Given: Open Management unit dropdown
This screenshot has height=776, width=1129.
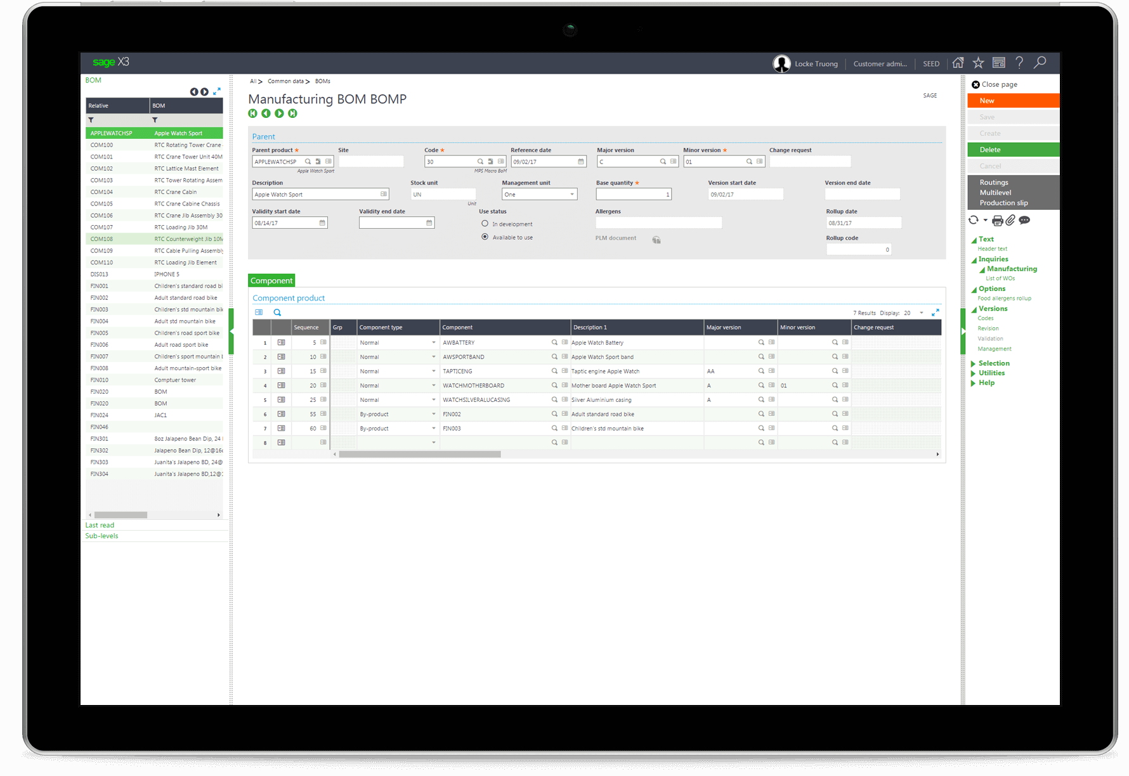Looking at the screenshot, I should click(572, 195).
